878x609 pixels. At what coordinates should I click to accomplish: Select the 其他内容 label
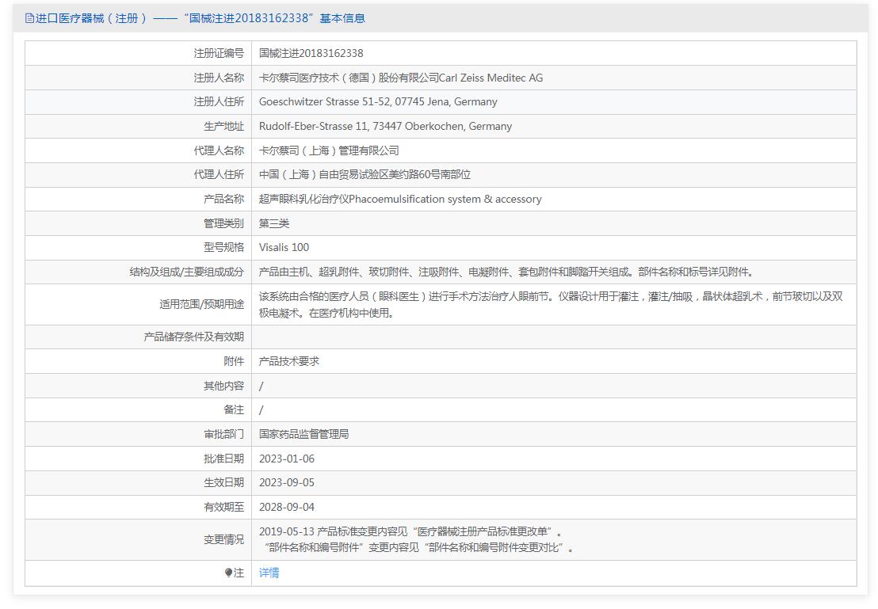pos(224,386)
